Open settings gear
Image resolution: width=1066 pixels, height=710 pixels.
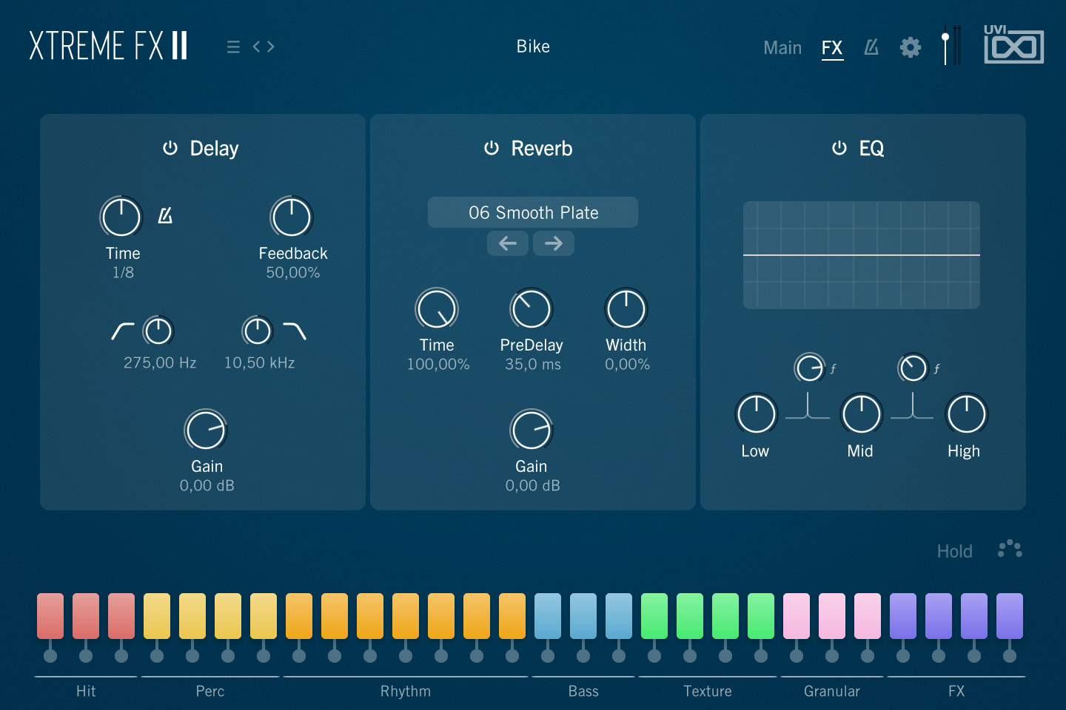click(910, 47)
